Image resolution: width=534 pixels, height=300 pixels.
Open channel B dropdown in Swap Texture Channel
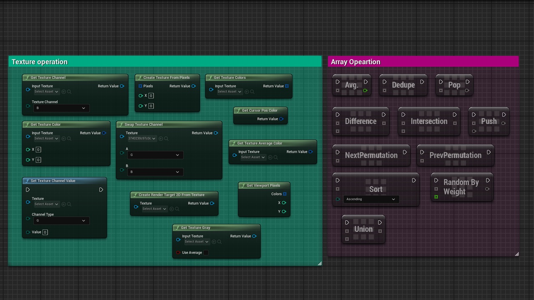tap(155, 172)
